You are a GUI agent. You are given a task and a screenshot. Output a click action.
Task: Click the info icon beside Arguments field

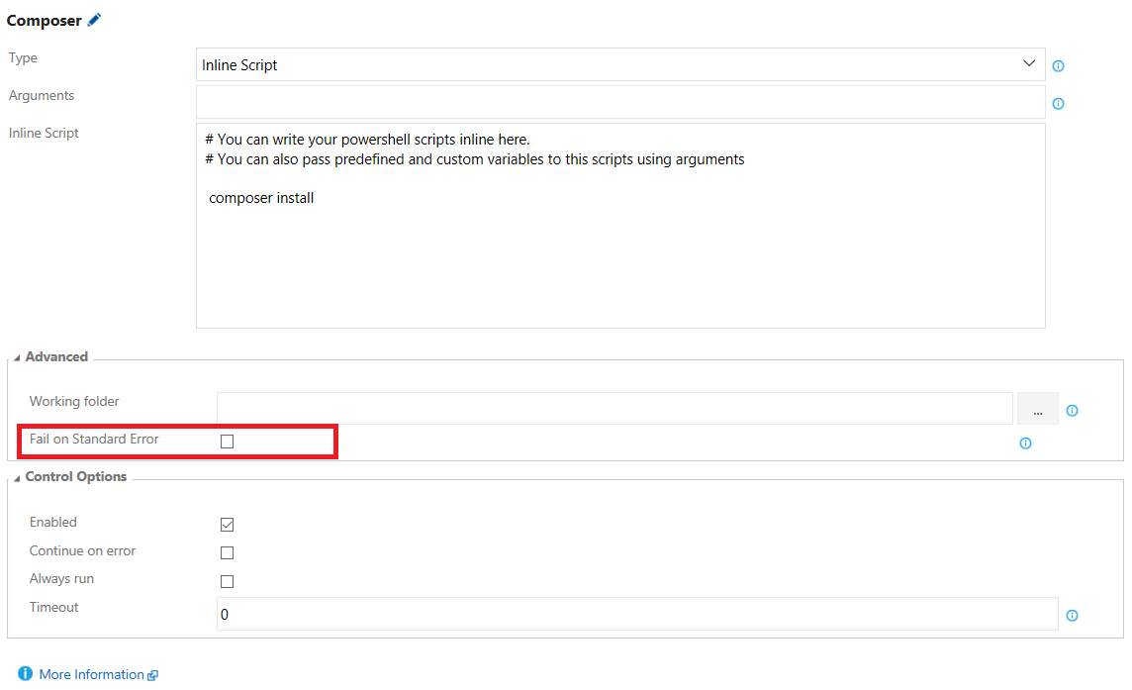click(x=1058, y=104)
